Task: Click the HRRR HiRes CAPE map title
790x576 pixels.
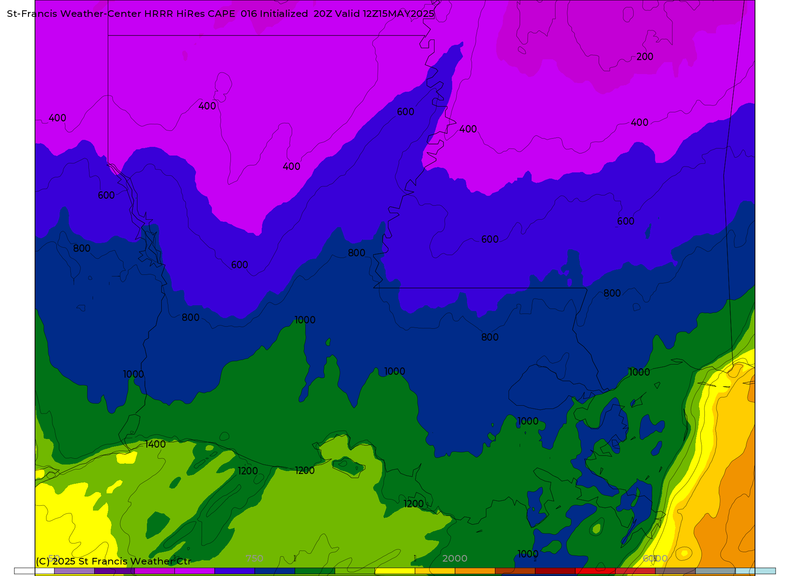Action: coord(221,14)
